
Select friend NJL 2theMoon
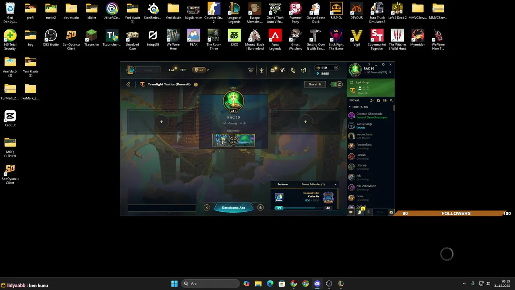(370, 187)
